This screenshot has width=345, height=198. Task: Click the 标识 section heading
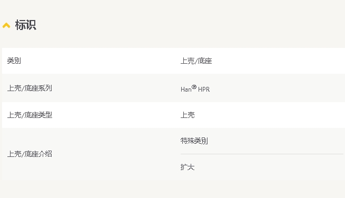[25, 25]
